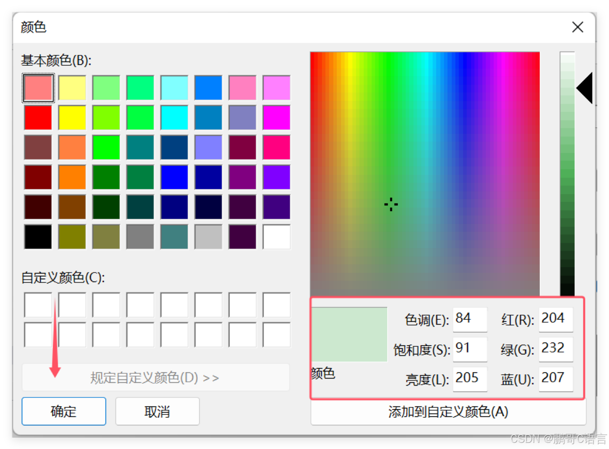Choose the light pink swatch above periwinkle
Screen dimensions: 609x449
tap(242, 88)
